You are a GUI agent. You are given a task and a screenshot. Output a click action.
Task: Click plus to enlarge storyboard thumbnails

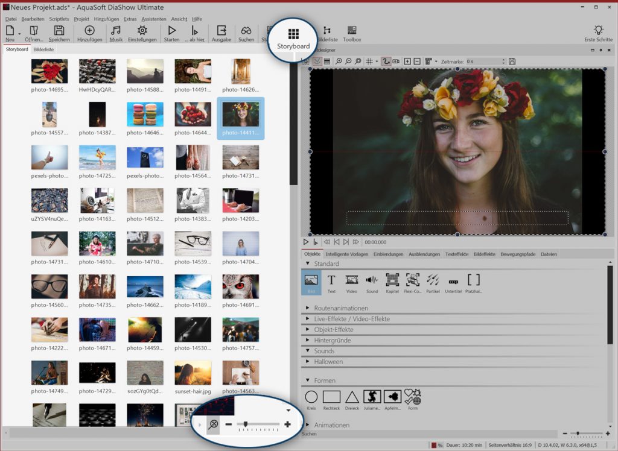pyautogui.click(x=287, y=424)
